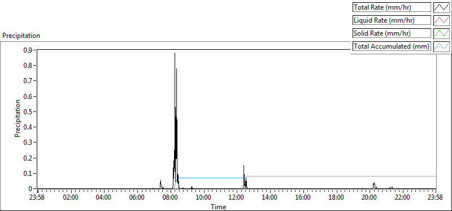Click the 14:00 time axis label
Image resolution: width=452 pixels, height=211 pixels.
pyautogui.click(x=270, y=198)
